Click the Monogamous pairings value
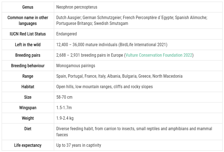This screenshot has width=224, height=152. pos(76,66)
